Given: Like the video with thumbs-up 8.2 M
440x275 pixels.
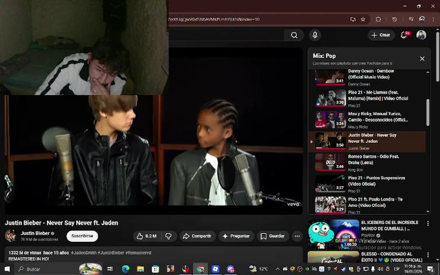Looking at the screenshot, I should coord(147,236).
